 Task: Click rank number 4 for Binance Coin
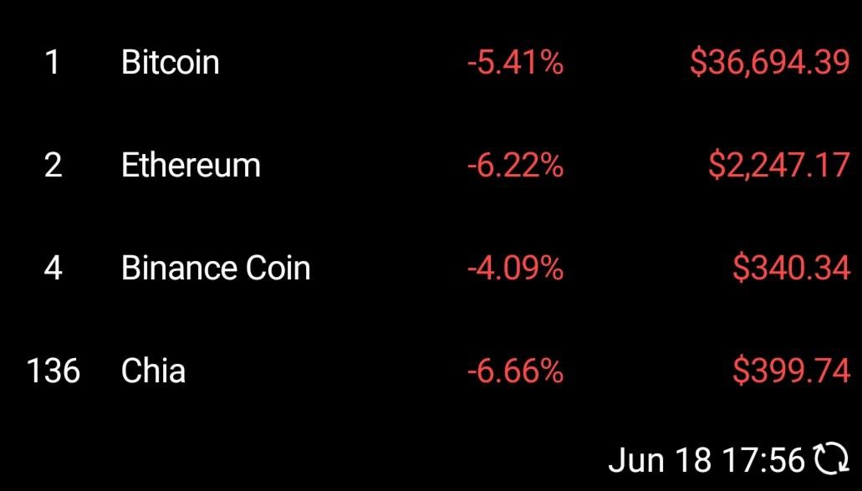tap(53, 269)
